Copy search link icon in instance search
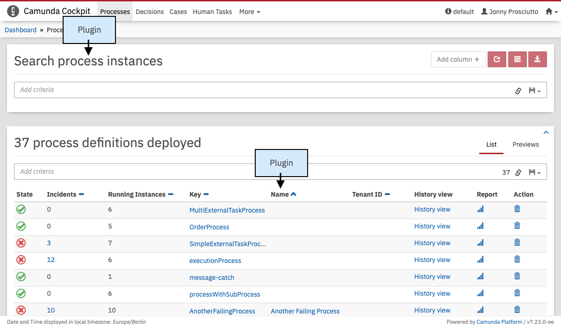 pos(518,91)
